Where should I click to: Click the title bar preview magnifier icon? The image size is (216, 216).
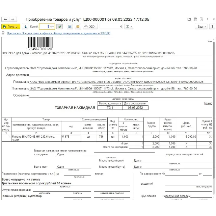(201, 20)
